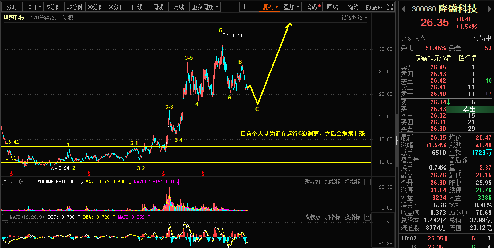494x248 pixels.
Task: Toggle the 筹码 chip distribution panel
Action: pyautogui.click(x=313, y=7)
